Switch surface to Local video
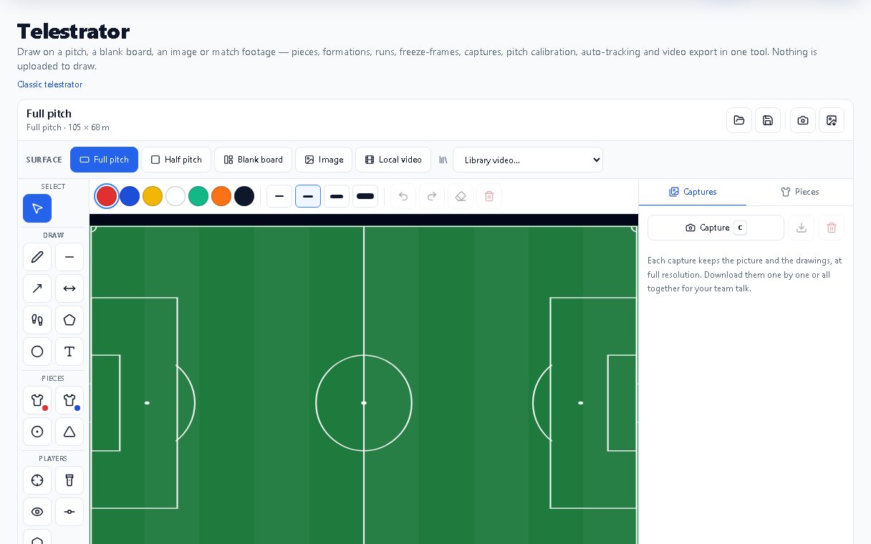Screen dimensions: 871x544 [x=393, y=160]
